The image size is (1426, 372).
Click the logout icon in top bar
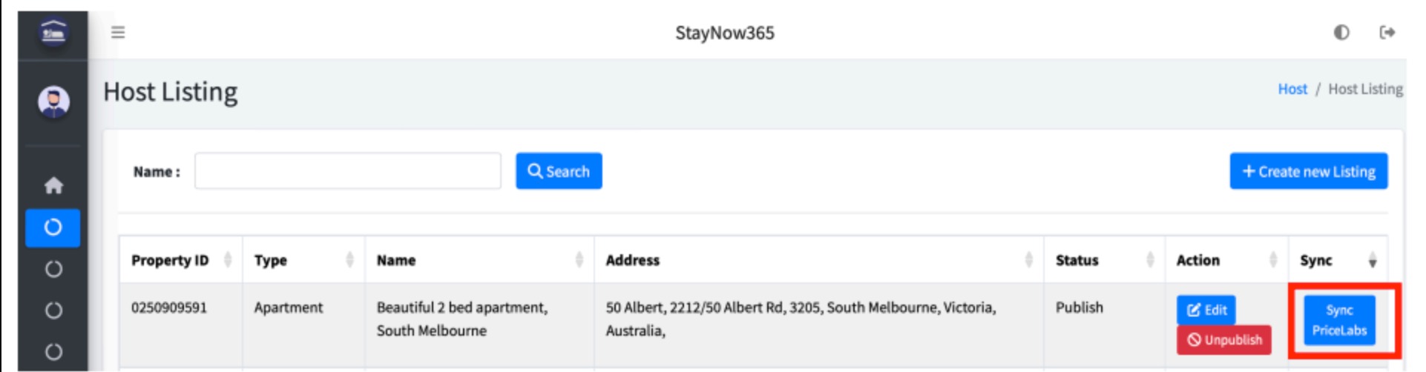pyautogui.click(x=1387, y=33)
